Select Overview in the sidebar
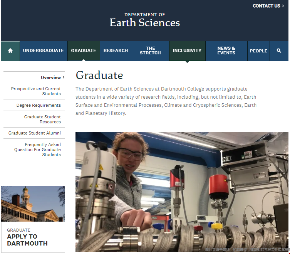 tap(51, 77)
